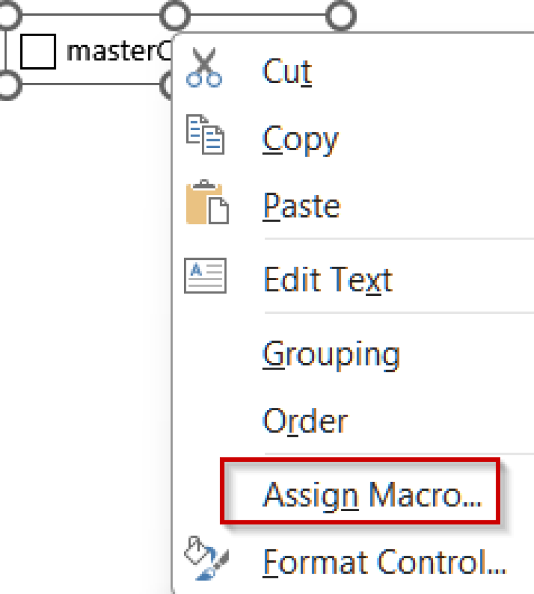Viewport: 534px width, 594px height.
Task: Select the Copy menu entry
Action: [x=300, y=139]
